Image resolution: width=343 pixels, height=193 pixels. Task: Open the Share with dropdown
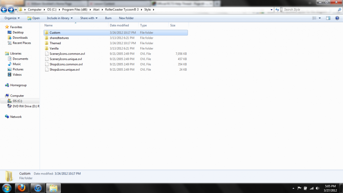coord(89,18)
